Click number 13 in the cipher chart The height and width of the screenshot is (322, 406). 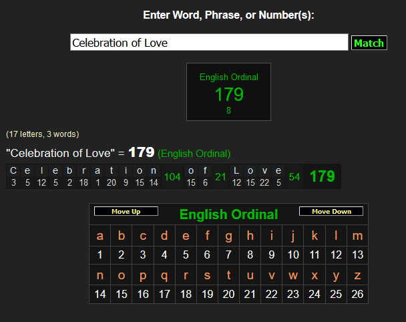pos(357,255)
